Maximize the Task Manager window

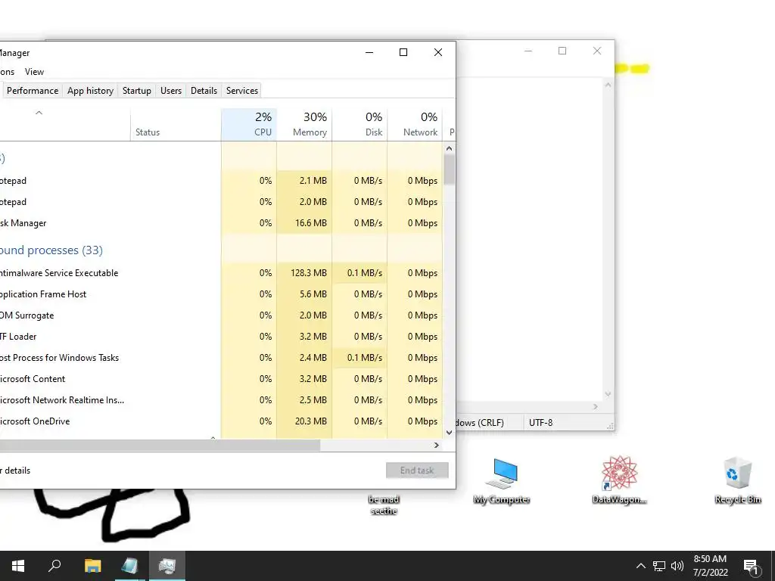[x=403, y=52]
